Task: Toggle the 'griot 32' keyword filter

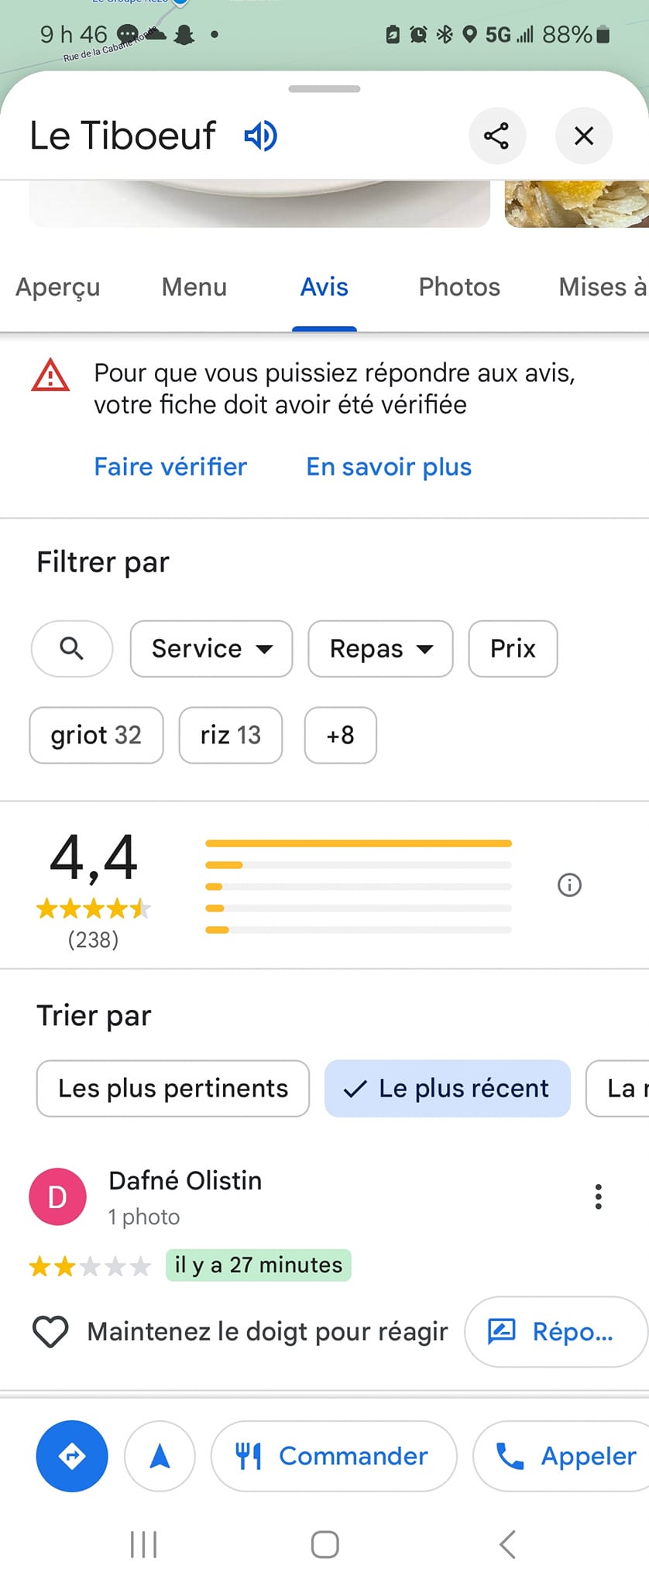Action: (x=96, y=735)
